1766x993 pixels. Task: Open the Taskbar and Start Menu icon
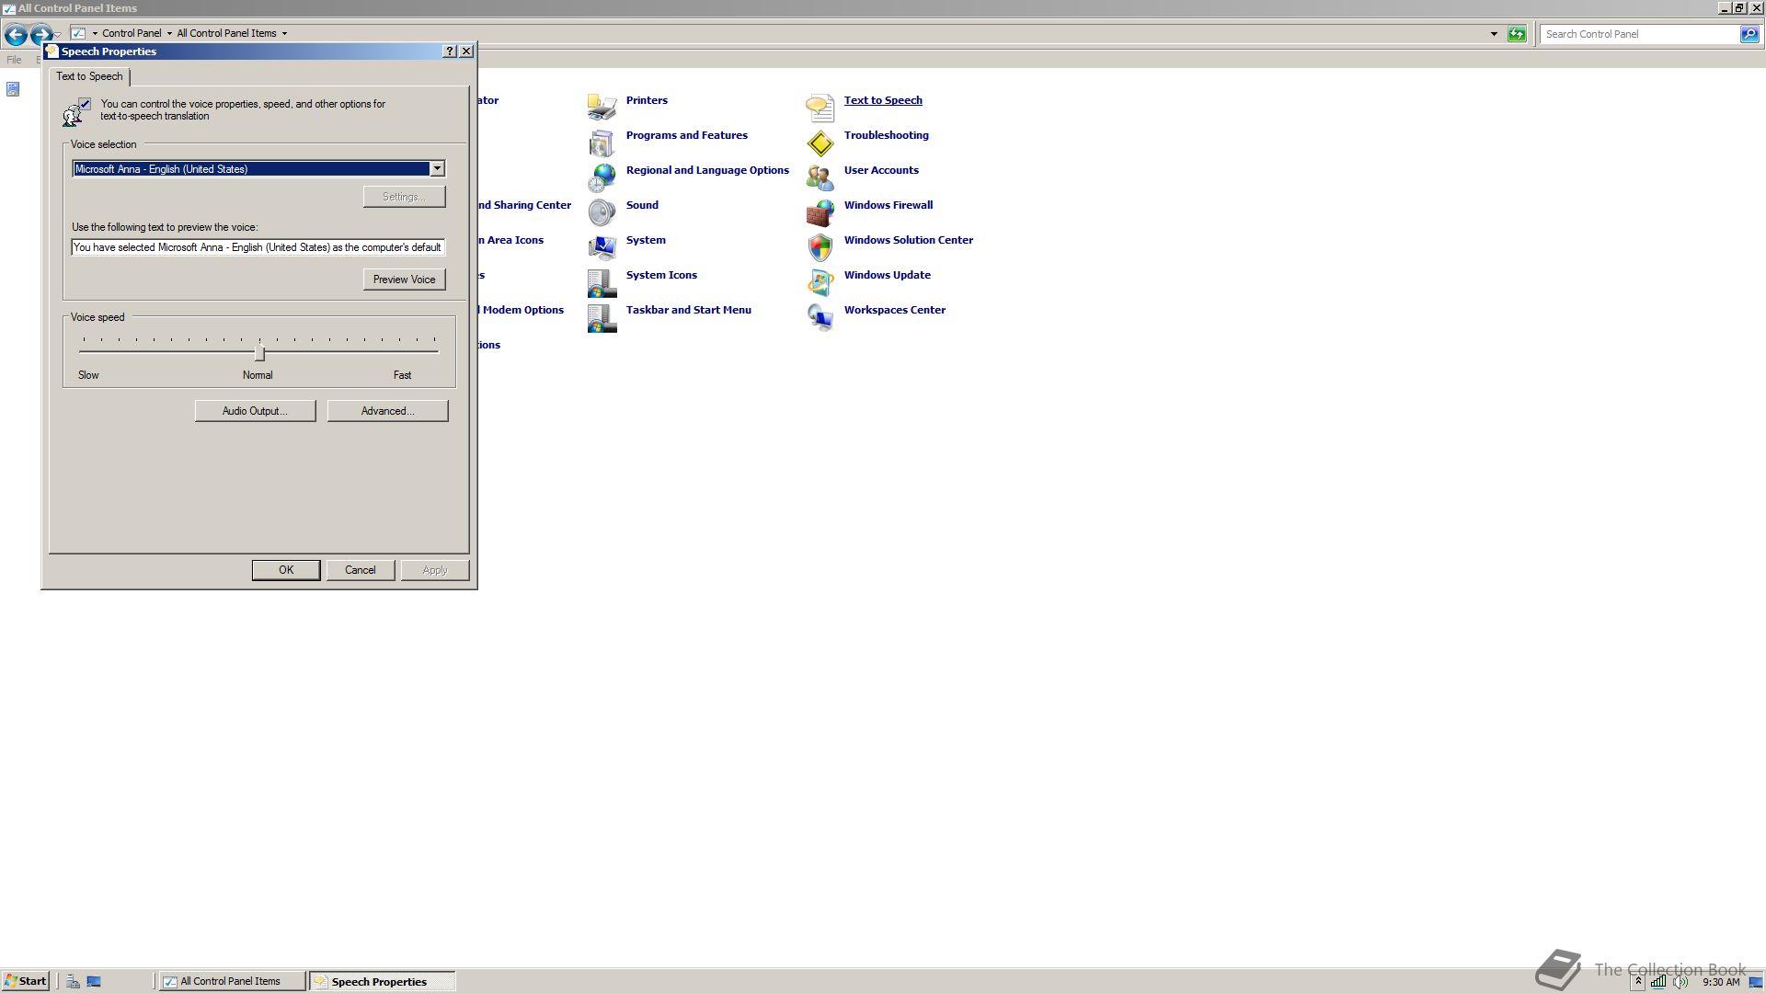(x=602, y=317)
